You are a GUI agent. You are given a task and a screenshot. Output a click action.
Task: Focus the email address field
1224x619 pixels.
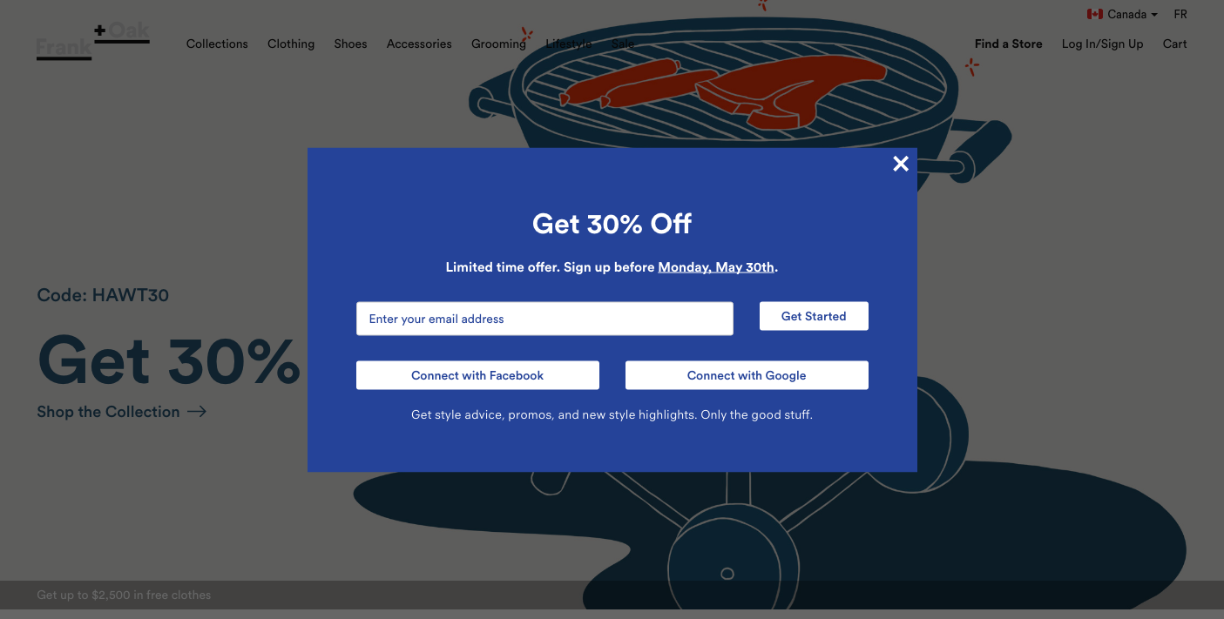tap(544, 319)
